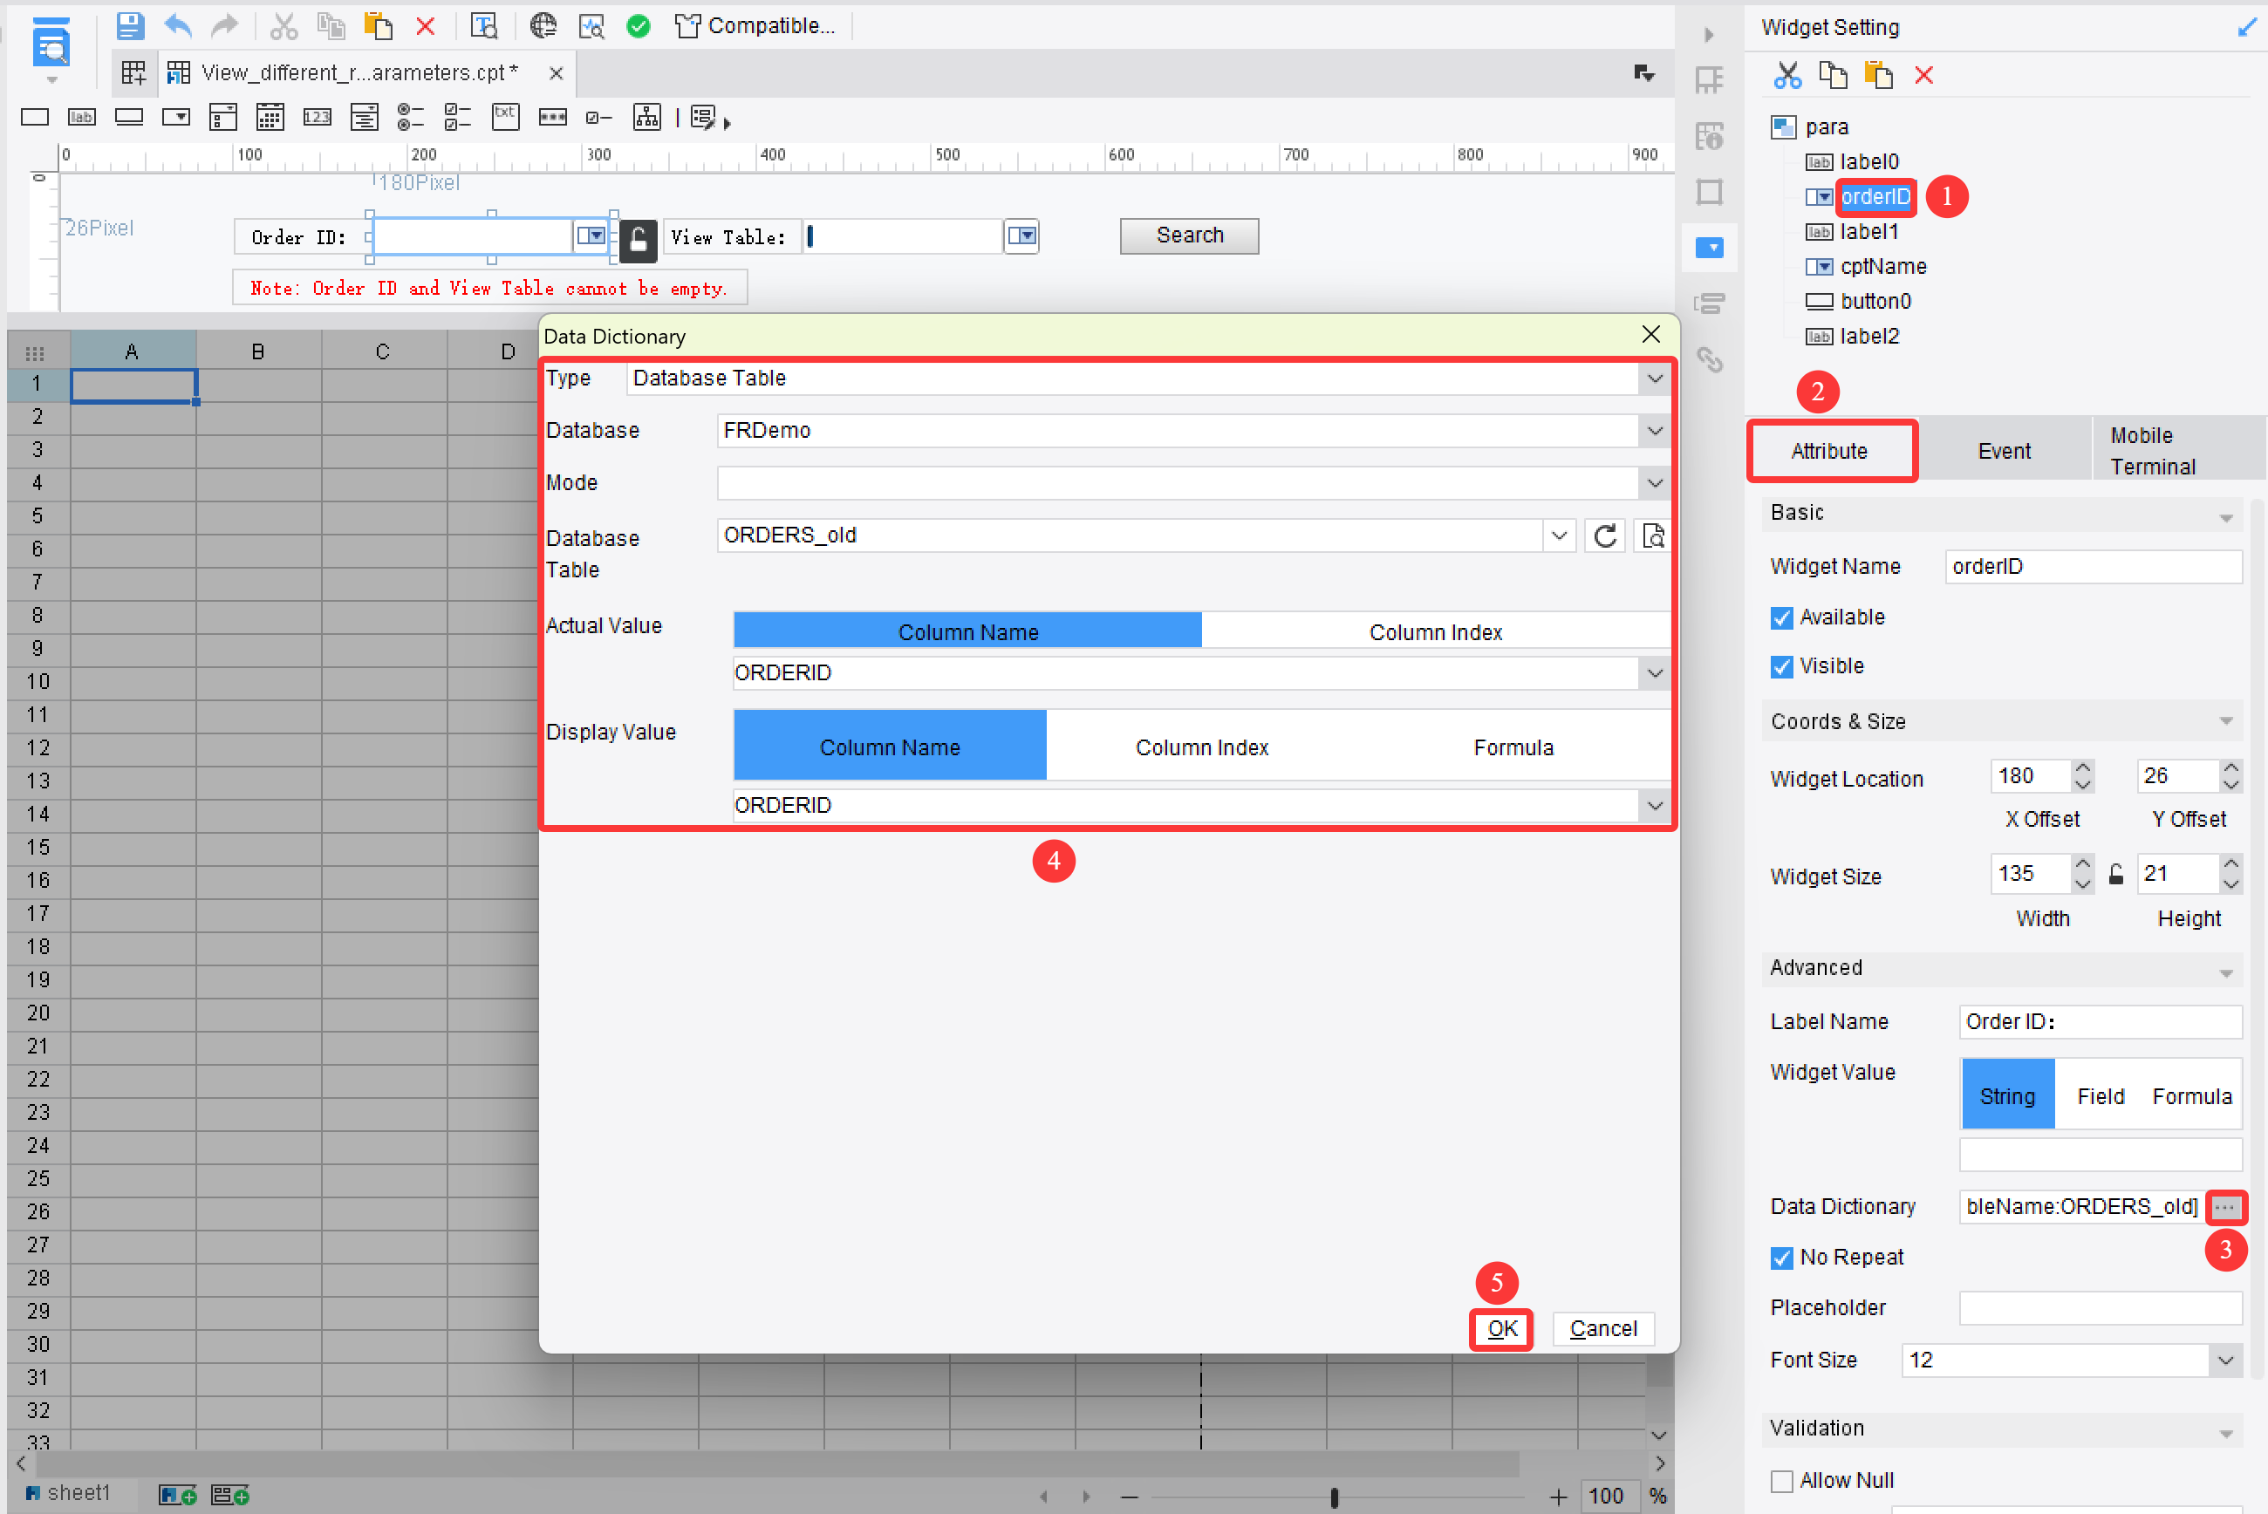Collapse the Coords & Size section

(2226, 720)
